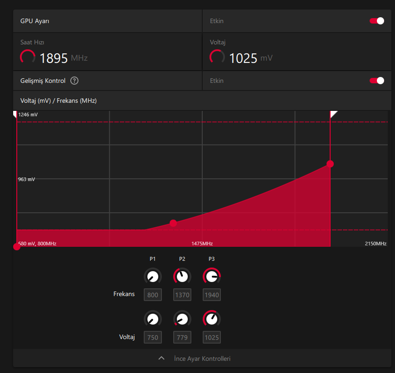The height and width of the screenshot is (373, 395).
Task: Focus the P3 voltage field showing 1025
Action: tap(212, 337)
